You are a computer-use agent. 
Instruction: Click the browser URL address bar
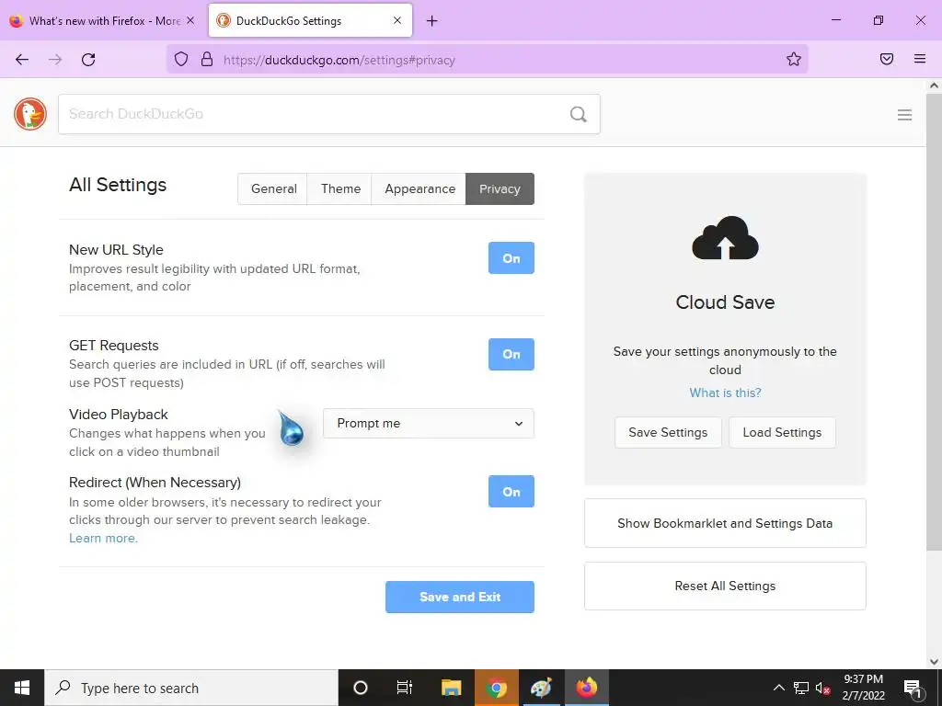(x=487, y=60)
